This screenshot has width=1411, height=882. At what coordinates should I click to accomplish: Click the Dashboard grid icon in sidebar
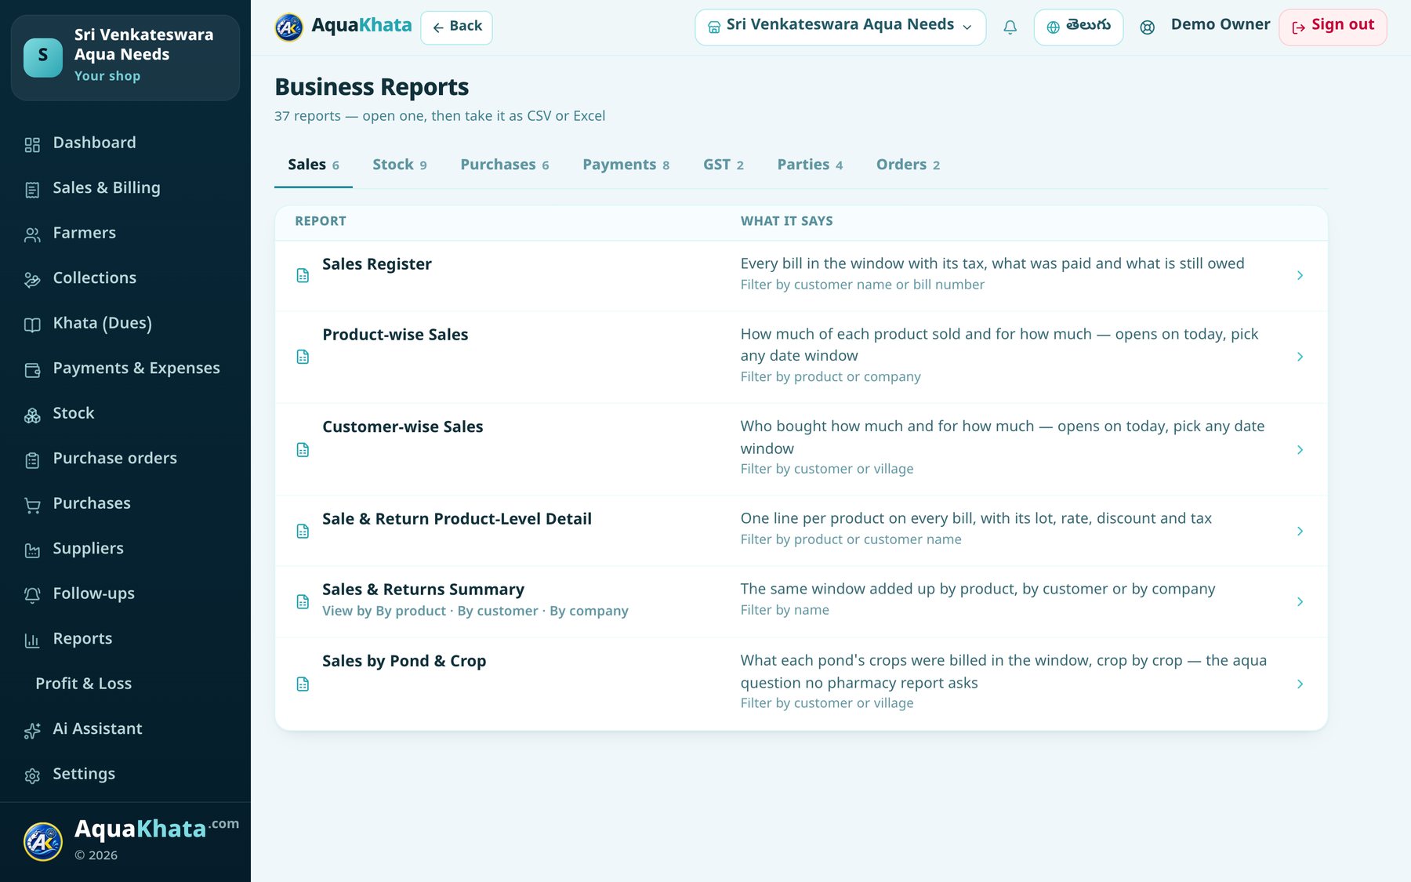tap(32, 144)
